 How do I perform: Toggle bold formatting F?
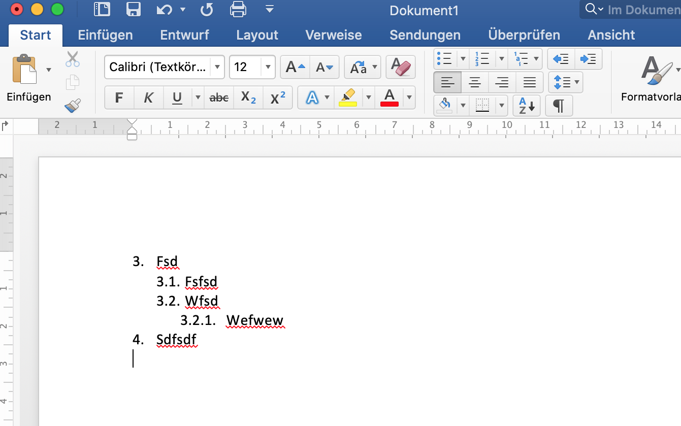(x=119, y=97)
